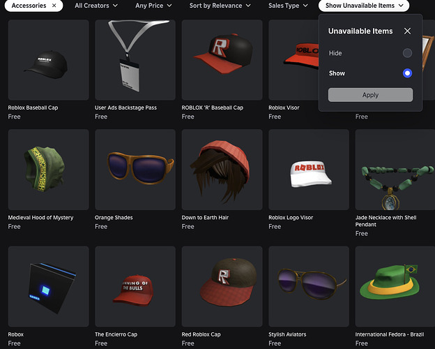Open the Roblox Visor item image
Viewport: 435px width, 349px height.
click(x=293, y=60)
